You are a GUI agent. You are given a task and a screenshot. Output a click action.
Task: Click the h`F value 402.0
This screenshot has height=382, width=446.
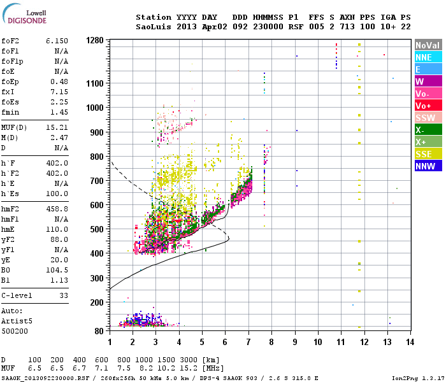point(57,163)
